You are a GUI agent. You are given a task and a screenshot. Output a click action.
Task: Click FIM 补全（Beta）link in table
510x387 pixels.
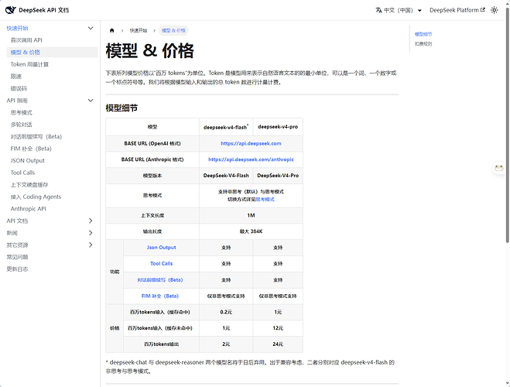pyautogui.click(x=160, y=296)
